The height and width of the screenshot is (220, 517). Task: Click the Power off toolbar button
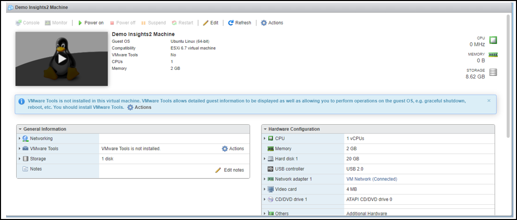click(x=122, y=23)
